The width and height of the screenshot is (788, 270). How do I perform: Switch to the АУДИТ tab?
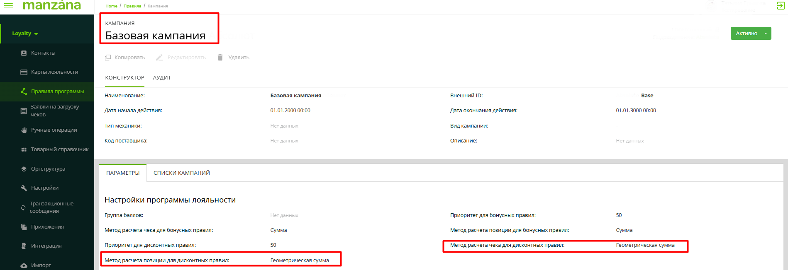click(162, 78)
